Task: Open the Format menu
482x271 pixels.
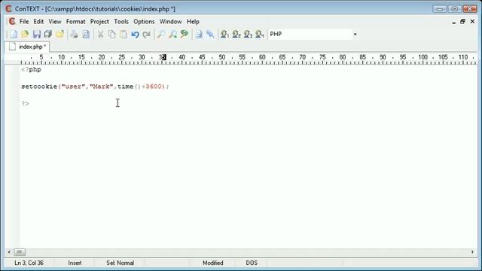Action: click(x=75, y=22)
